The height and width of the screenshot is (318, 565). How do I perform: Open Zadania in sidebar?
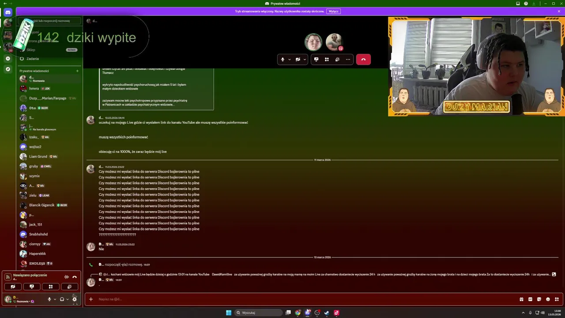(x=49, y=59)
